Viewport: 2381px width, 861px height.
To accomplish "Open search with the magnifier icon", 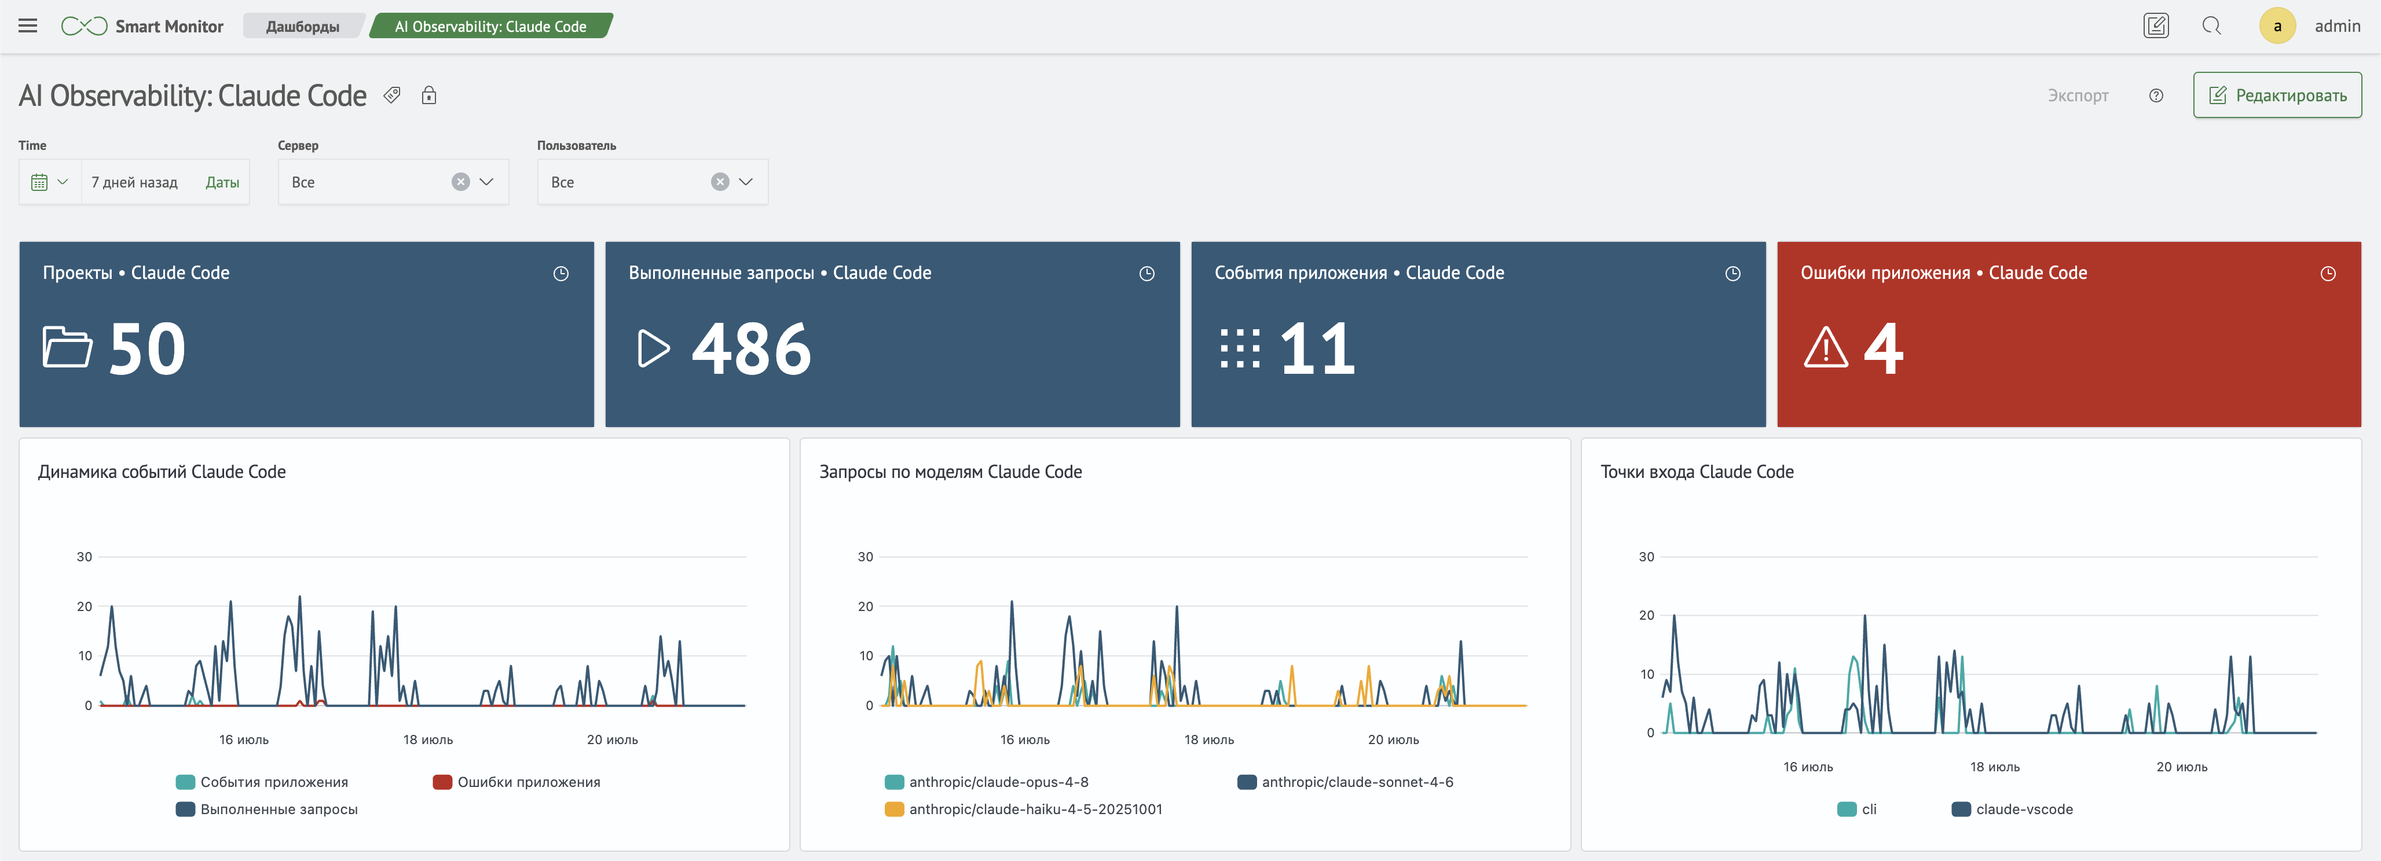I will pyautogui.click(x=2211, y=26).
